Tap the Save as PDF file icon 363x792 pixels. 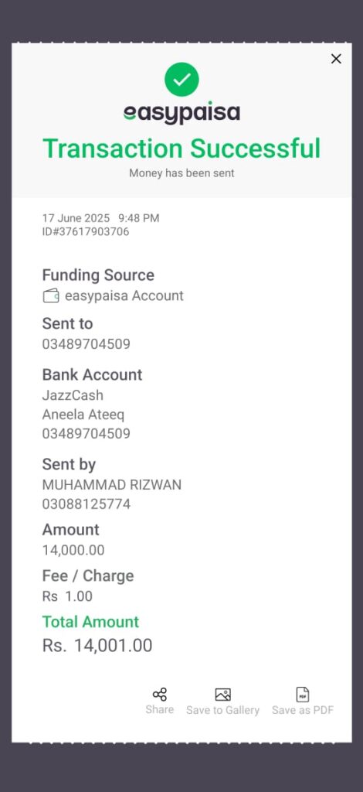[303, 695]
